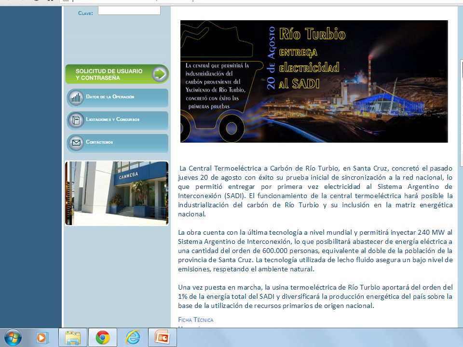Click the "240 MW" text in article
The width and height of the screenshot is (463, 347).
431,232
